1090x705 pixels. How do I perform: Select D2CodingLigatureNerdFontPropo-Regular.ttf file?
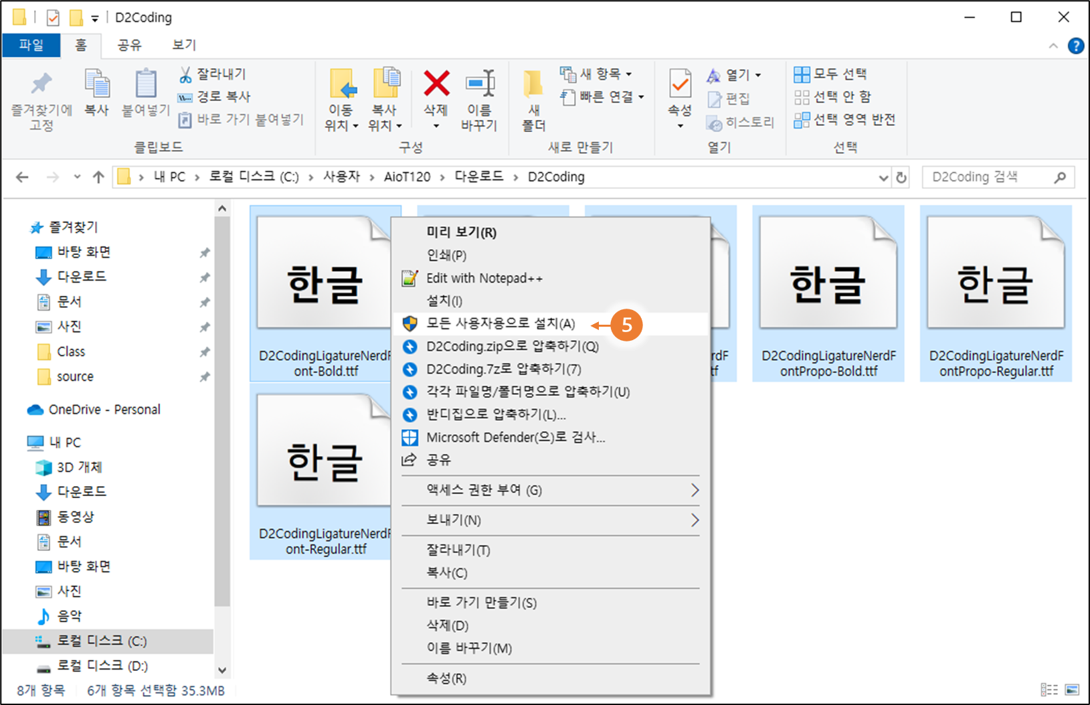point(996,293)
